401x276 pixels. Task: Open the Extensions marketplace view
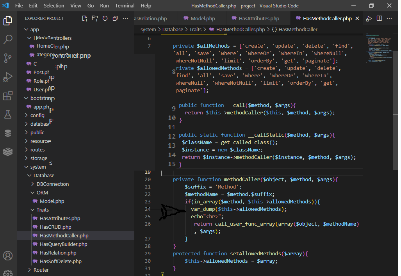(x=8, y=96)
